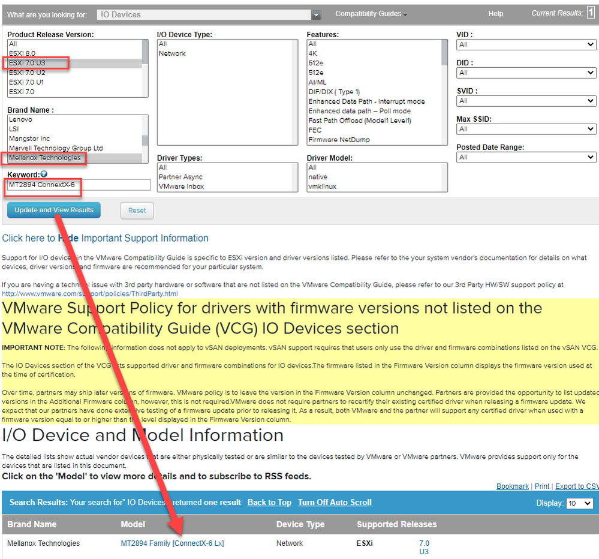
Task: Choose Lenovo in Brand Name list
Action: point(75,119)
